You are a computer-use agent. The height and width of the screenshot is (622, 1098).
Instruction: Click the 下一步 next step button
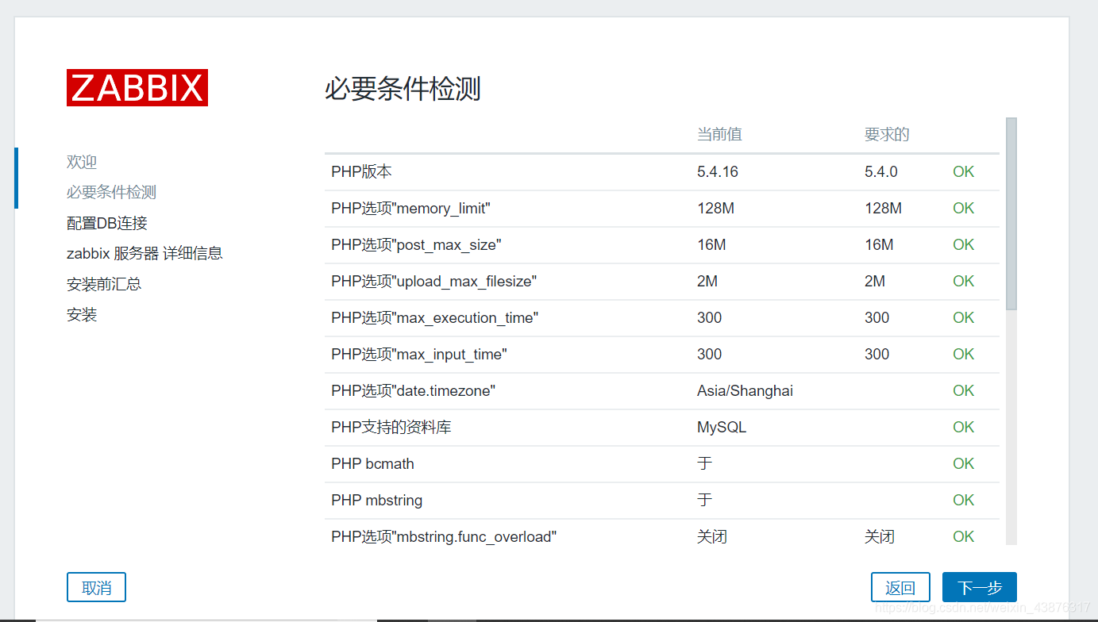[979, 587]
